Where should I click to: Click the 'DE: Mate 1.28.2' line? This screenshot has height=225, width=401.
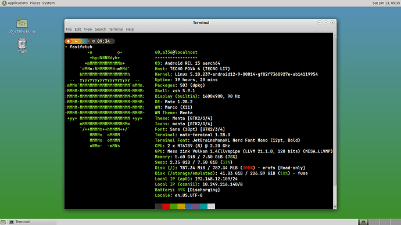174,102
